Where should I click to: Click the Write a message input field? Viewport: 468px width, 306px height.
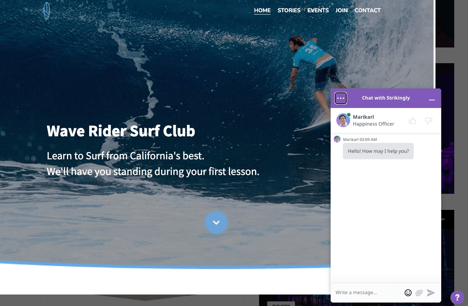tap(365, 292)
